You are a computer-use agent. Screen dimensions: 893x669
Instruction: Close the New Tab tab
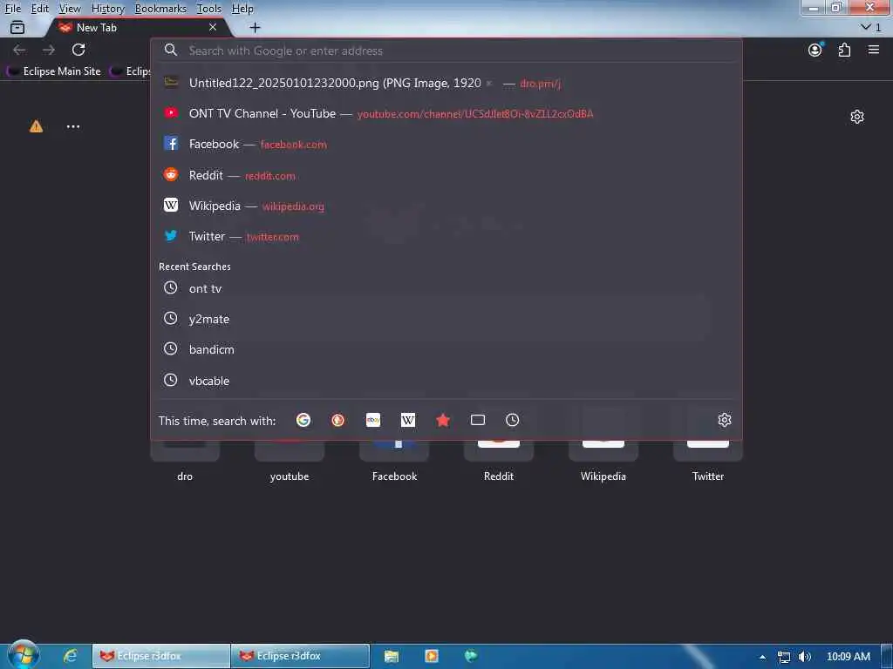coord(213,27)
